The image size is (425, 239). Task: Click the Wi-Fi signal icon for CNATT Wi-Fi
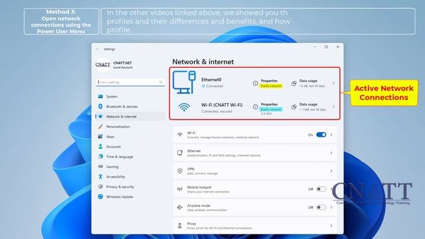pos(184,108)
